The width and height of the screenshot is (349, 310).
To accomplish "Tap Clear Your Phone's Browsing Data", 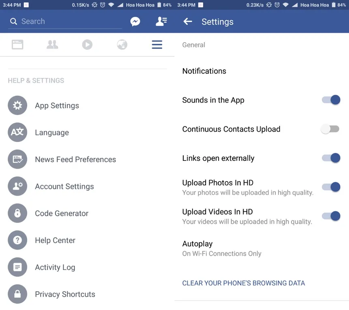I will [244, 283].
